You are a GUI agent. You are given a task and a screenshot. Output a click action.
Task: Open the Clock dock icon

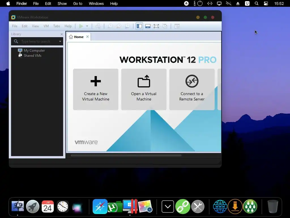click(x=63, y=206)
